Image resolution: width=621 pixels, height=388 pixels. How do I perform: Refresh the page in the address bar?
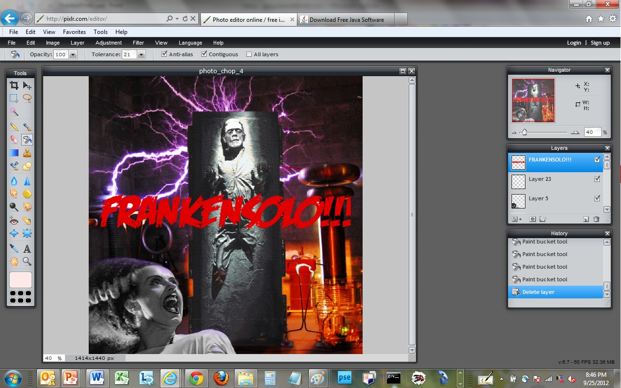[185, 19]
